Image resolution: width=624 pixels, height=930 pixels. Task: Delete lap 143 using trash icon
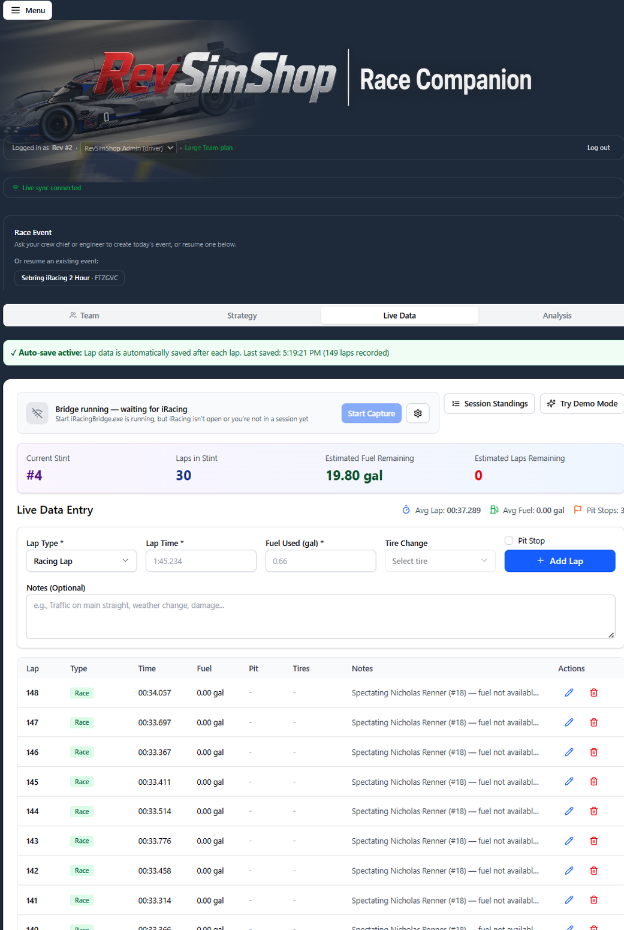[593, 841]
